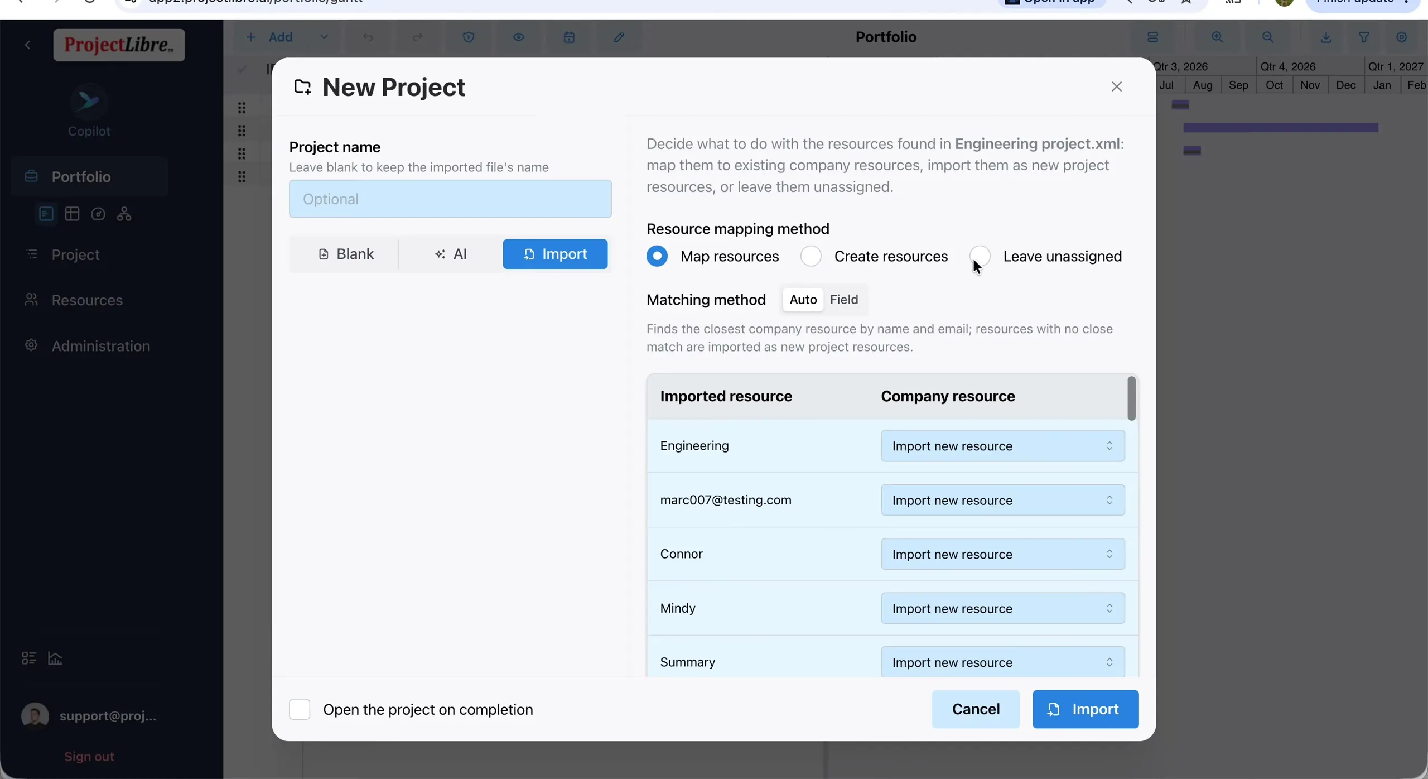The image size is (1428, 779).
Task: Expand the Add dropdown chevron
Action: point(324,37)
